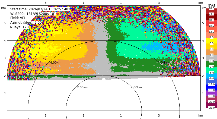Click the WLS200s-181 instrument name label
The height and width of the screenshot is (119, 217).
tap(33, 14)
